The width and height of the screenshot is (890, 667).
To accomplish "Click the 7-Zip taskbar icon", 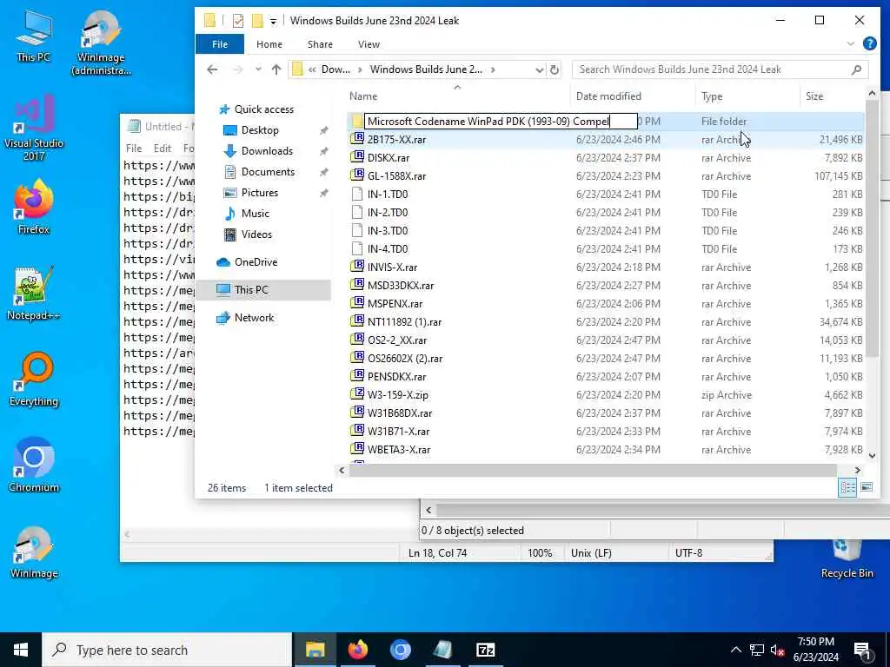I will point(485,650).
